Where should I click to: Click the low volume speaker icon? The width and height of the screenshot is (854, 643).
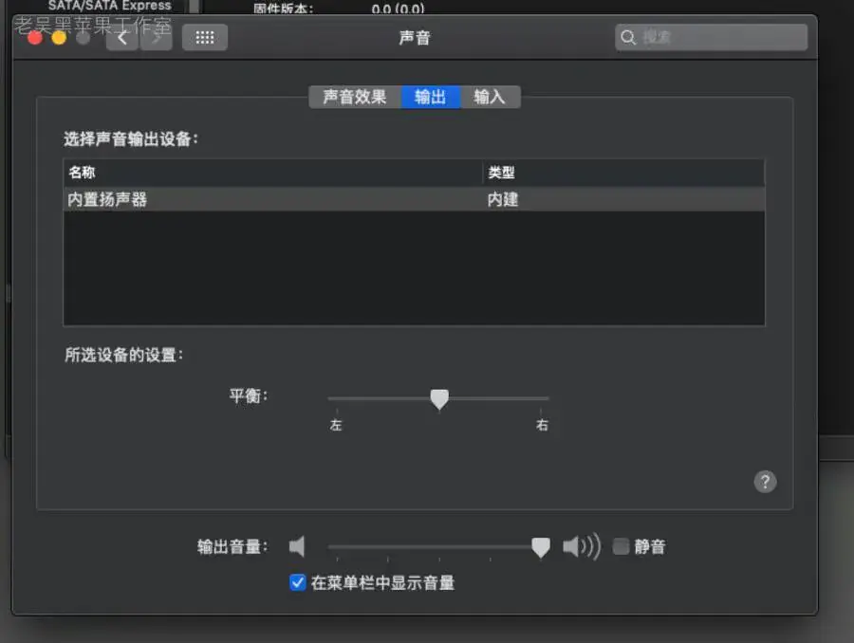coord(297,546)
